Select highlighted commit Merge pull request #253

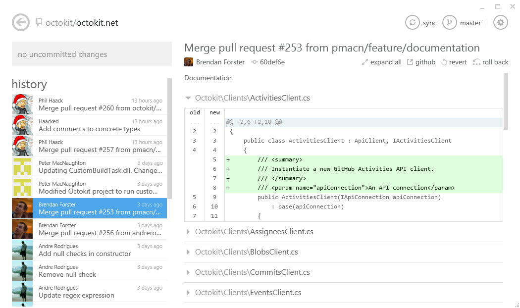click(89, 208)
